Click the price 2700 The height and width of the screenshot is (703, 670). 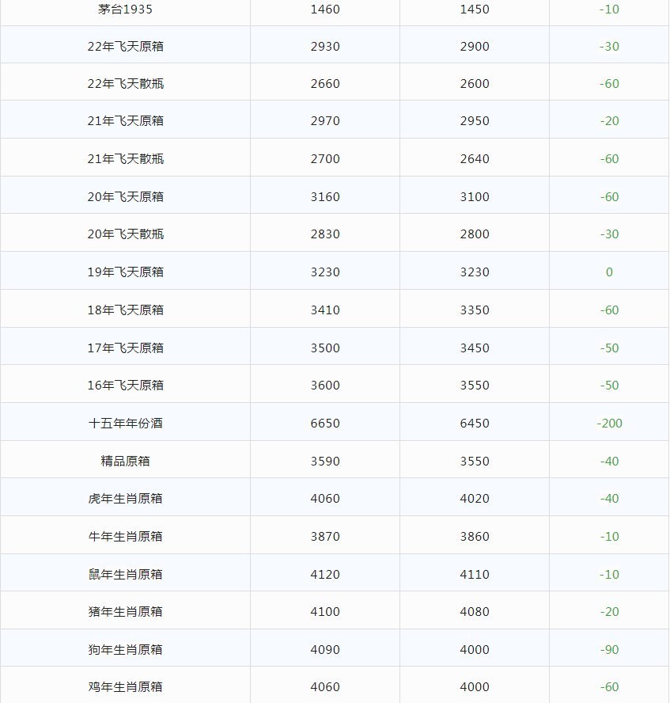[x=325, y=159]
